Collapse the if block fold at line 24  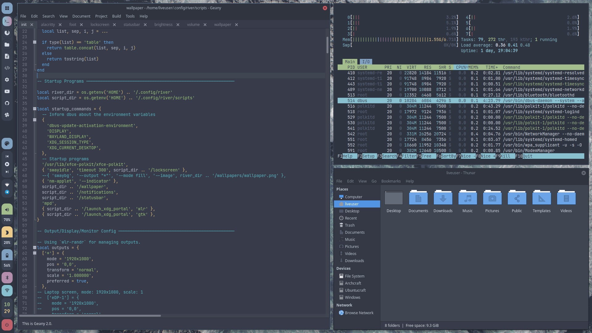coord(35,42)
